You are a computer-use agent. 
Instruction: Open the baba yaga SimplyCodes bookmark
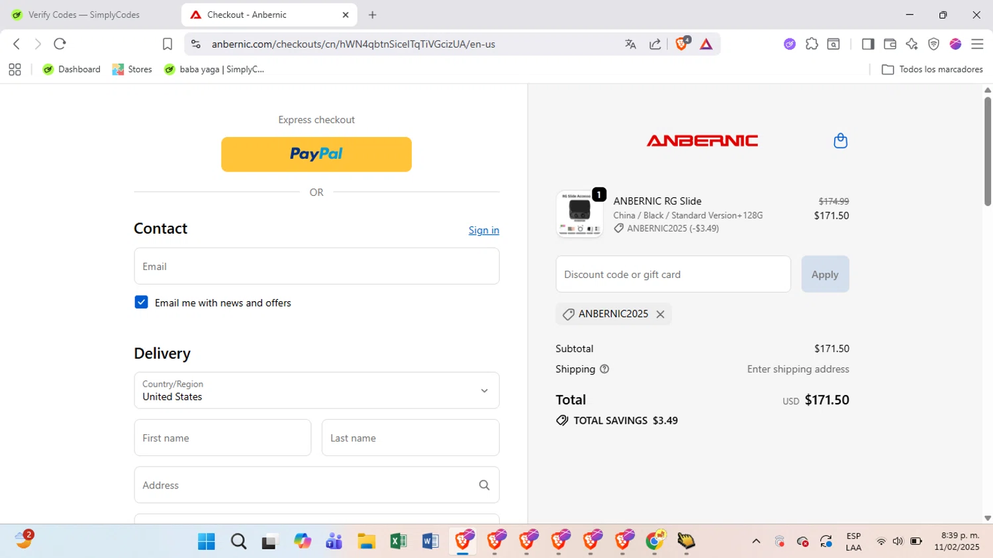[x=214, y=70]
